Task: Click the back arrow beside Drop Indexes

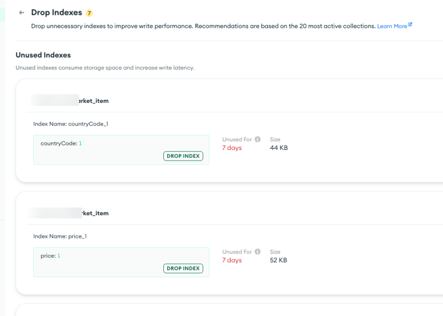Action: tap(22, 12)
